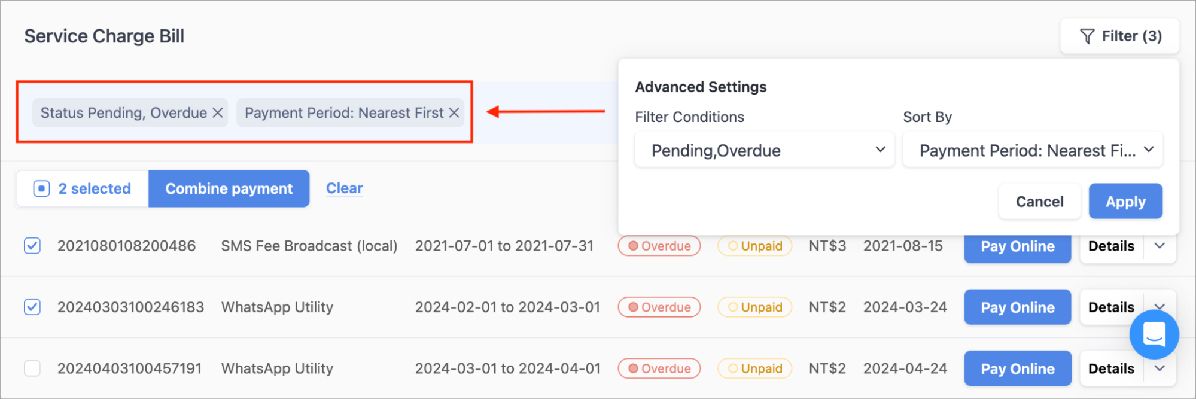Viewport: 1196px width, 399px height.
Task: Click Unpaid badge for bill 20240303100246183
Action: pos(755,307)
